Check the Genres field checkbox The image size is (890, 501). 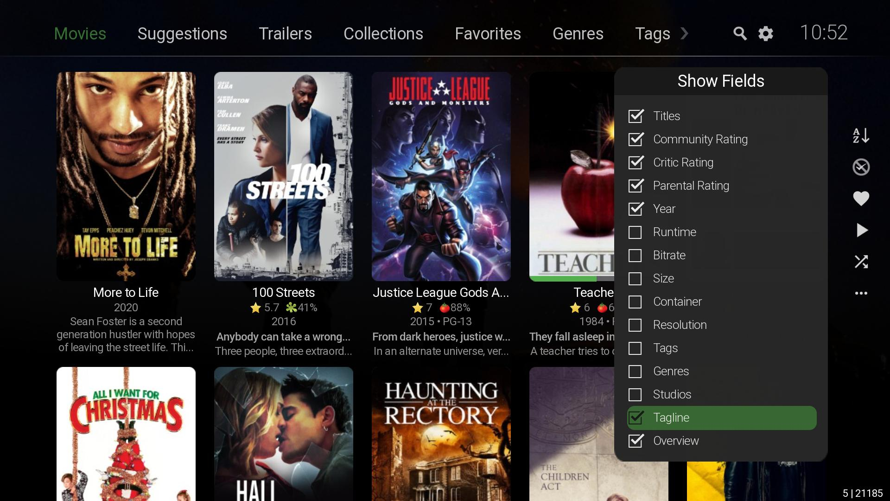[x=635, y=371]
